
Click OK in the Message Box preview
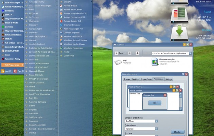(155, 103)
